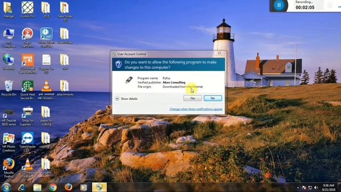
Task: Select the attachments folder
Action: tap(65, 88)
